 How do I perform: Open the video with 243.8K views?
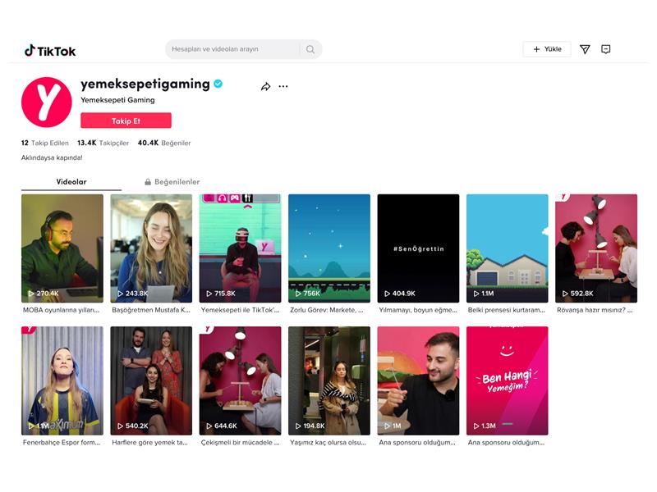click(x=151, y=248)
